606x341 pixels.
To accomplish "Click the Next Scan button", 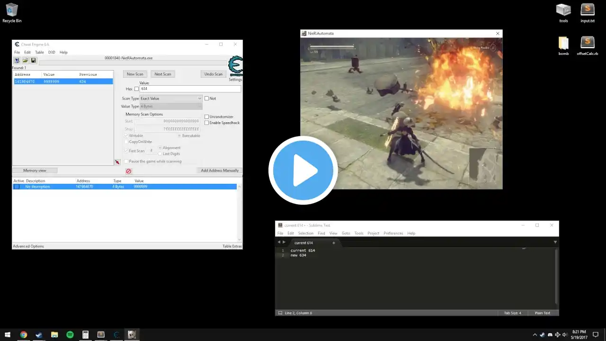I will 162,74.
